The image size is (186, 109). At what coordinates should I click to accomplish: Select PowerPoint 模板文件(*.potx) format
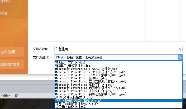(118, 85)
